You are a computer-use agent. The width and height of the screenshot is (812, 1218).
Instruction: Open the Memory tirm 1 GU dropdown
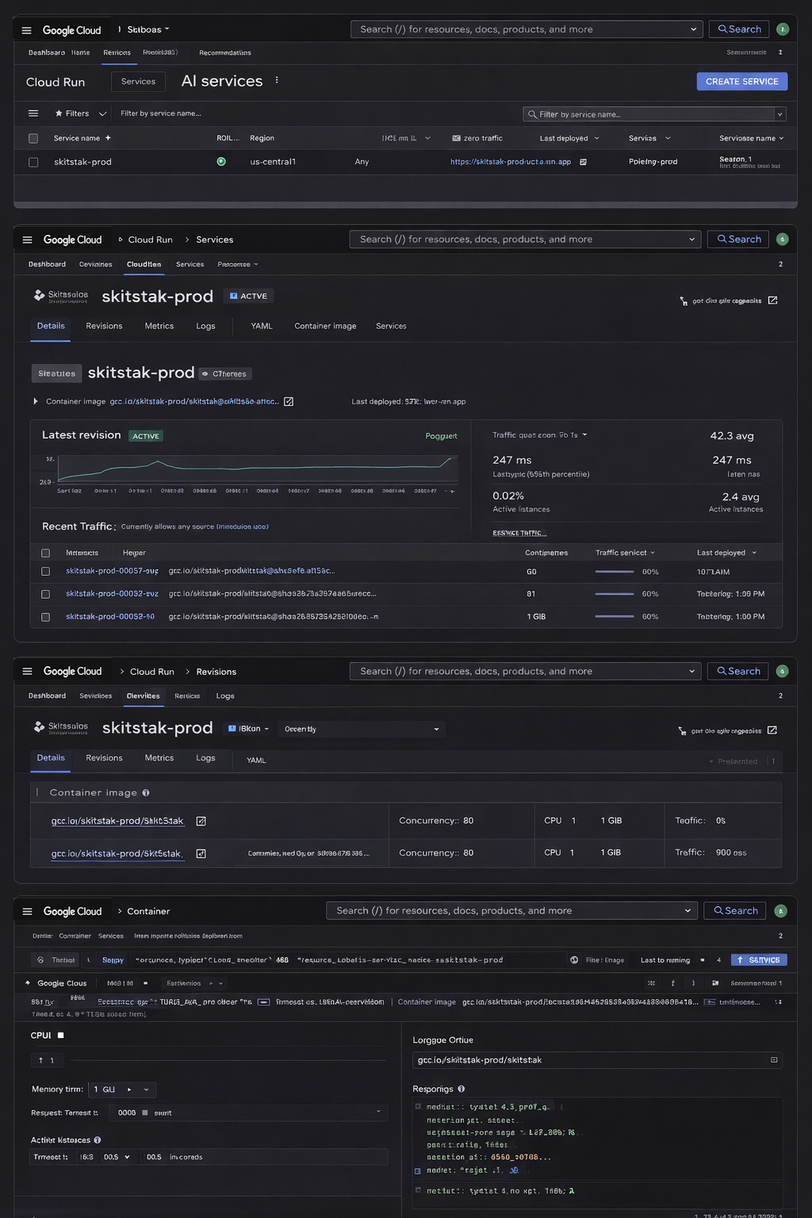[x=122, y=1090]
